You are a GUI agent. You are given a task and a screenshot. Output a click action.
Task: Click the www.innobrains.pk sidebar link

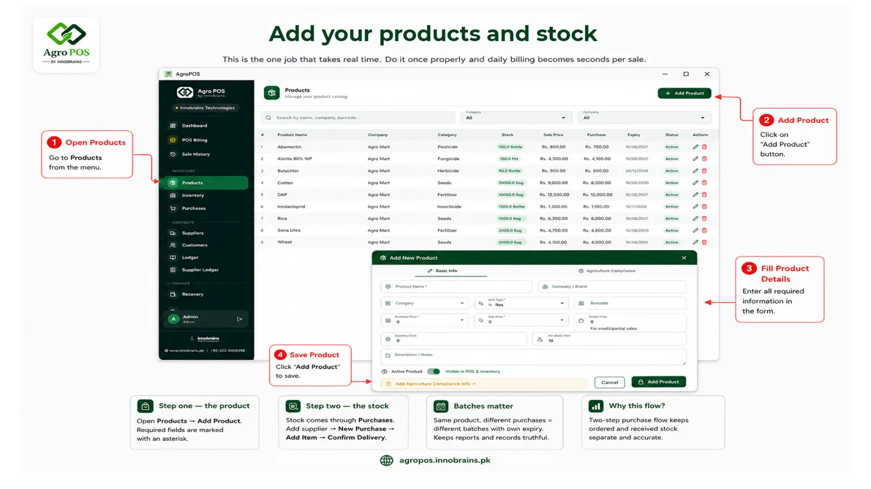[185, 351]
